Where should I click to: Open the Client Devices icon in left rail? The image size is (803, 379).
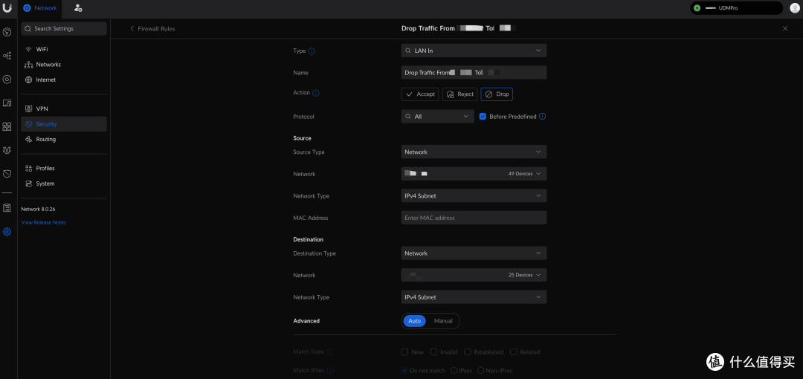7,103
